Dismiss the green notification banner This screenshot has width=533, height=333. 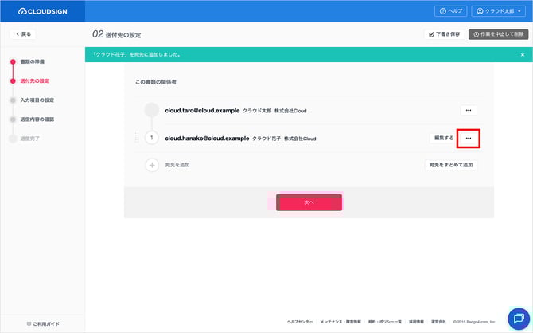coord(522,55)
